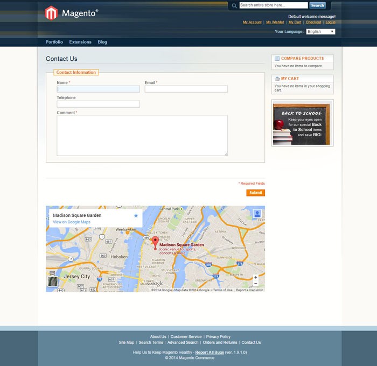Image resolution: width=377 pixels, height=366 pixels.
Task: Click the Back to School banner
Action: tap(303, 123)
